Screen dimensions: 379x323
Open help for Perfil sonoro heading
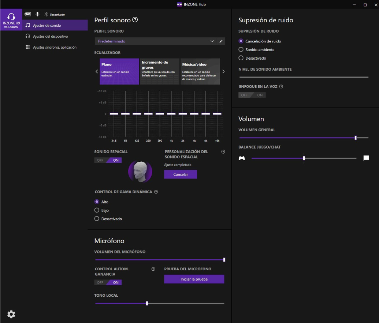tap(135, 20)
